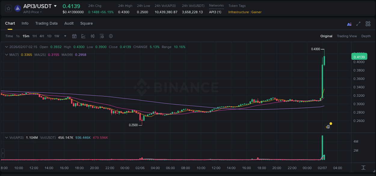
Task: Switch to Trading View chart mode
Action: point(347,36)
